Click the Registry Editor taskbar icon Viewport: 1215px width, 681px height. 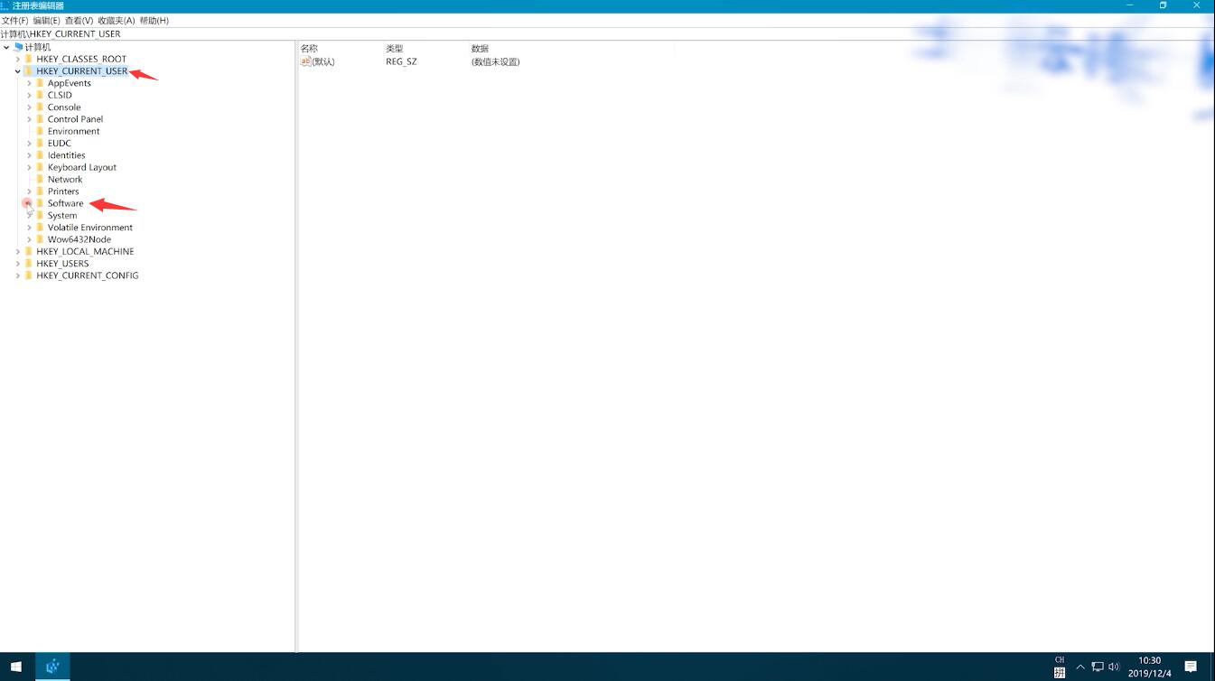coord(52,667)
